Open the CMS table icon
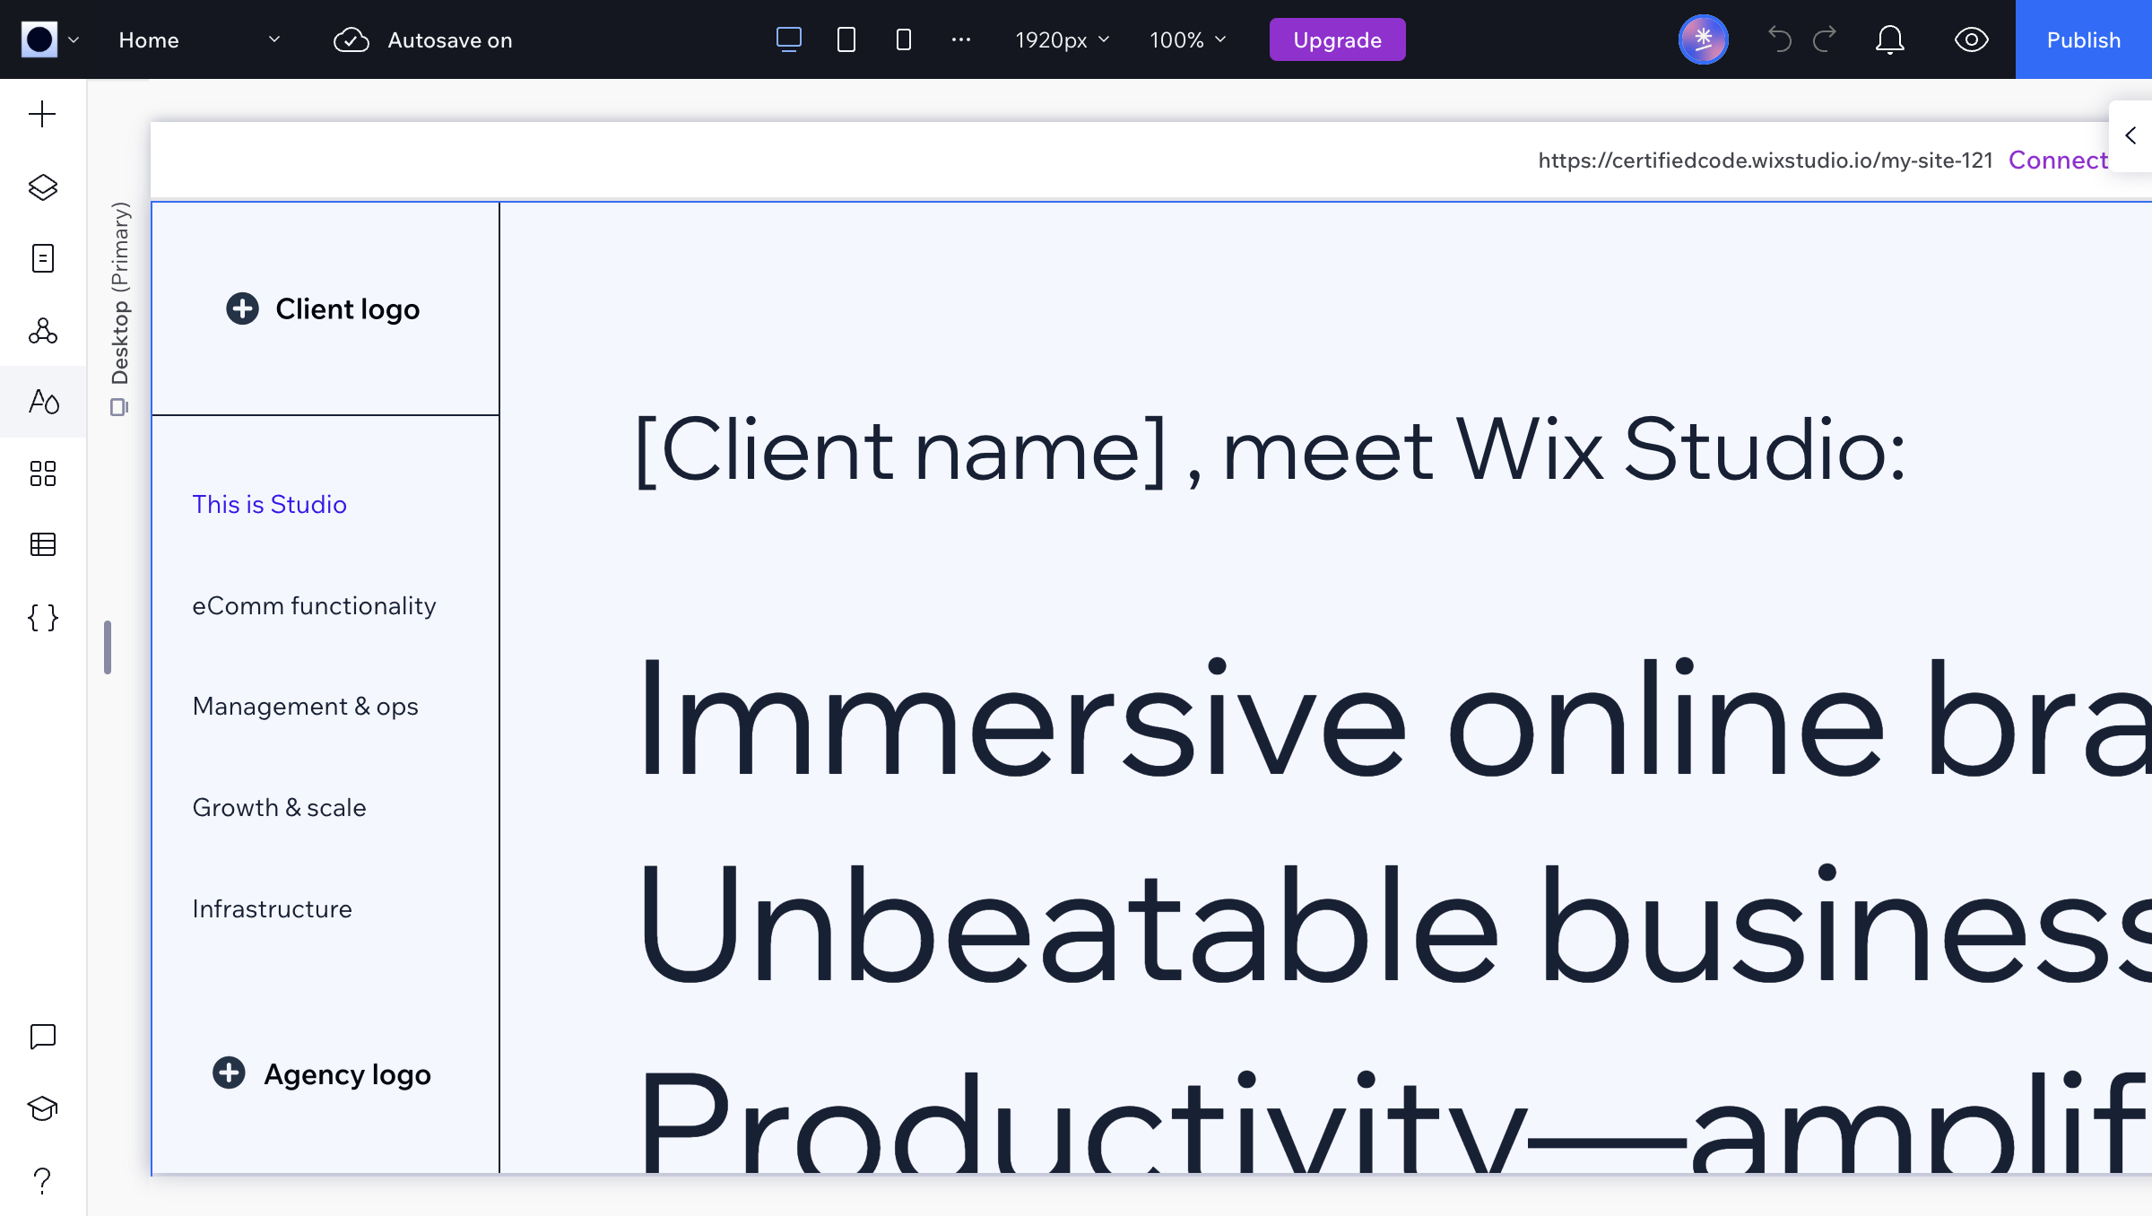2152x1216 pixels. tap(42, 544)
